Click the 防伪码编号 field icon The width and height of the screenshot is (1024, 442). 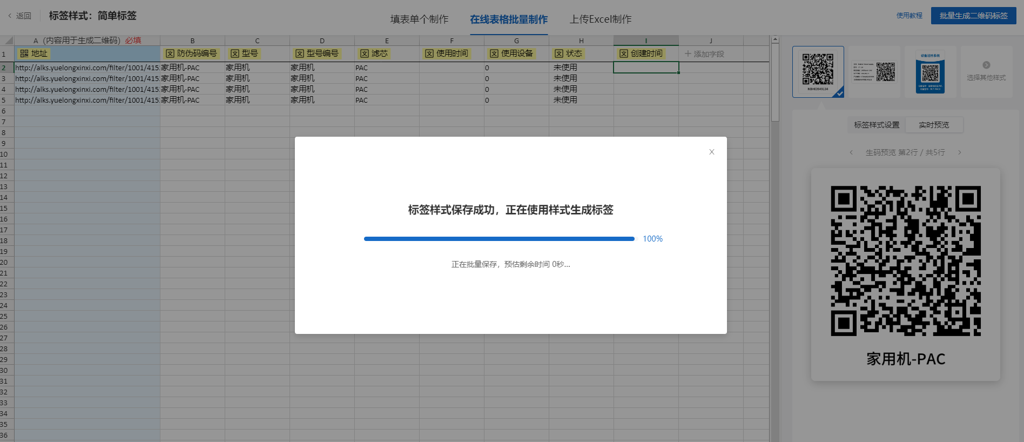[170, 53]
